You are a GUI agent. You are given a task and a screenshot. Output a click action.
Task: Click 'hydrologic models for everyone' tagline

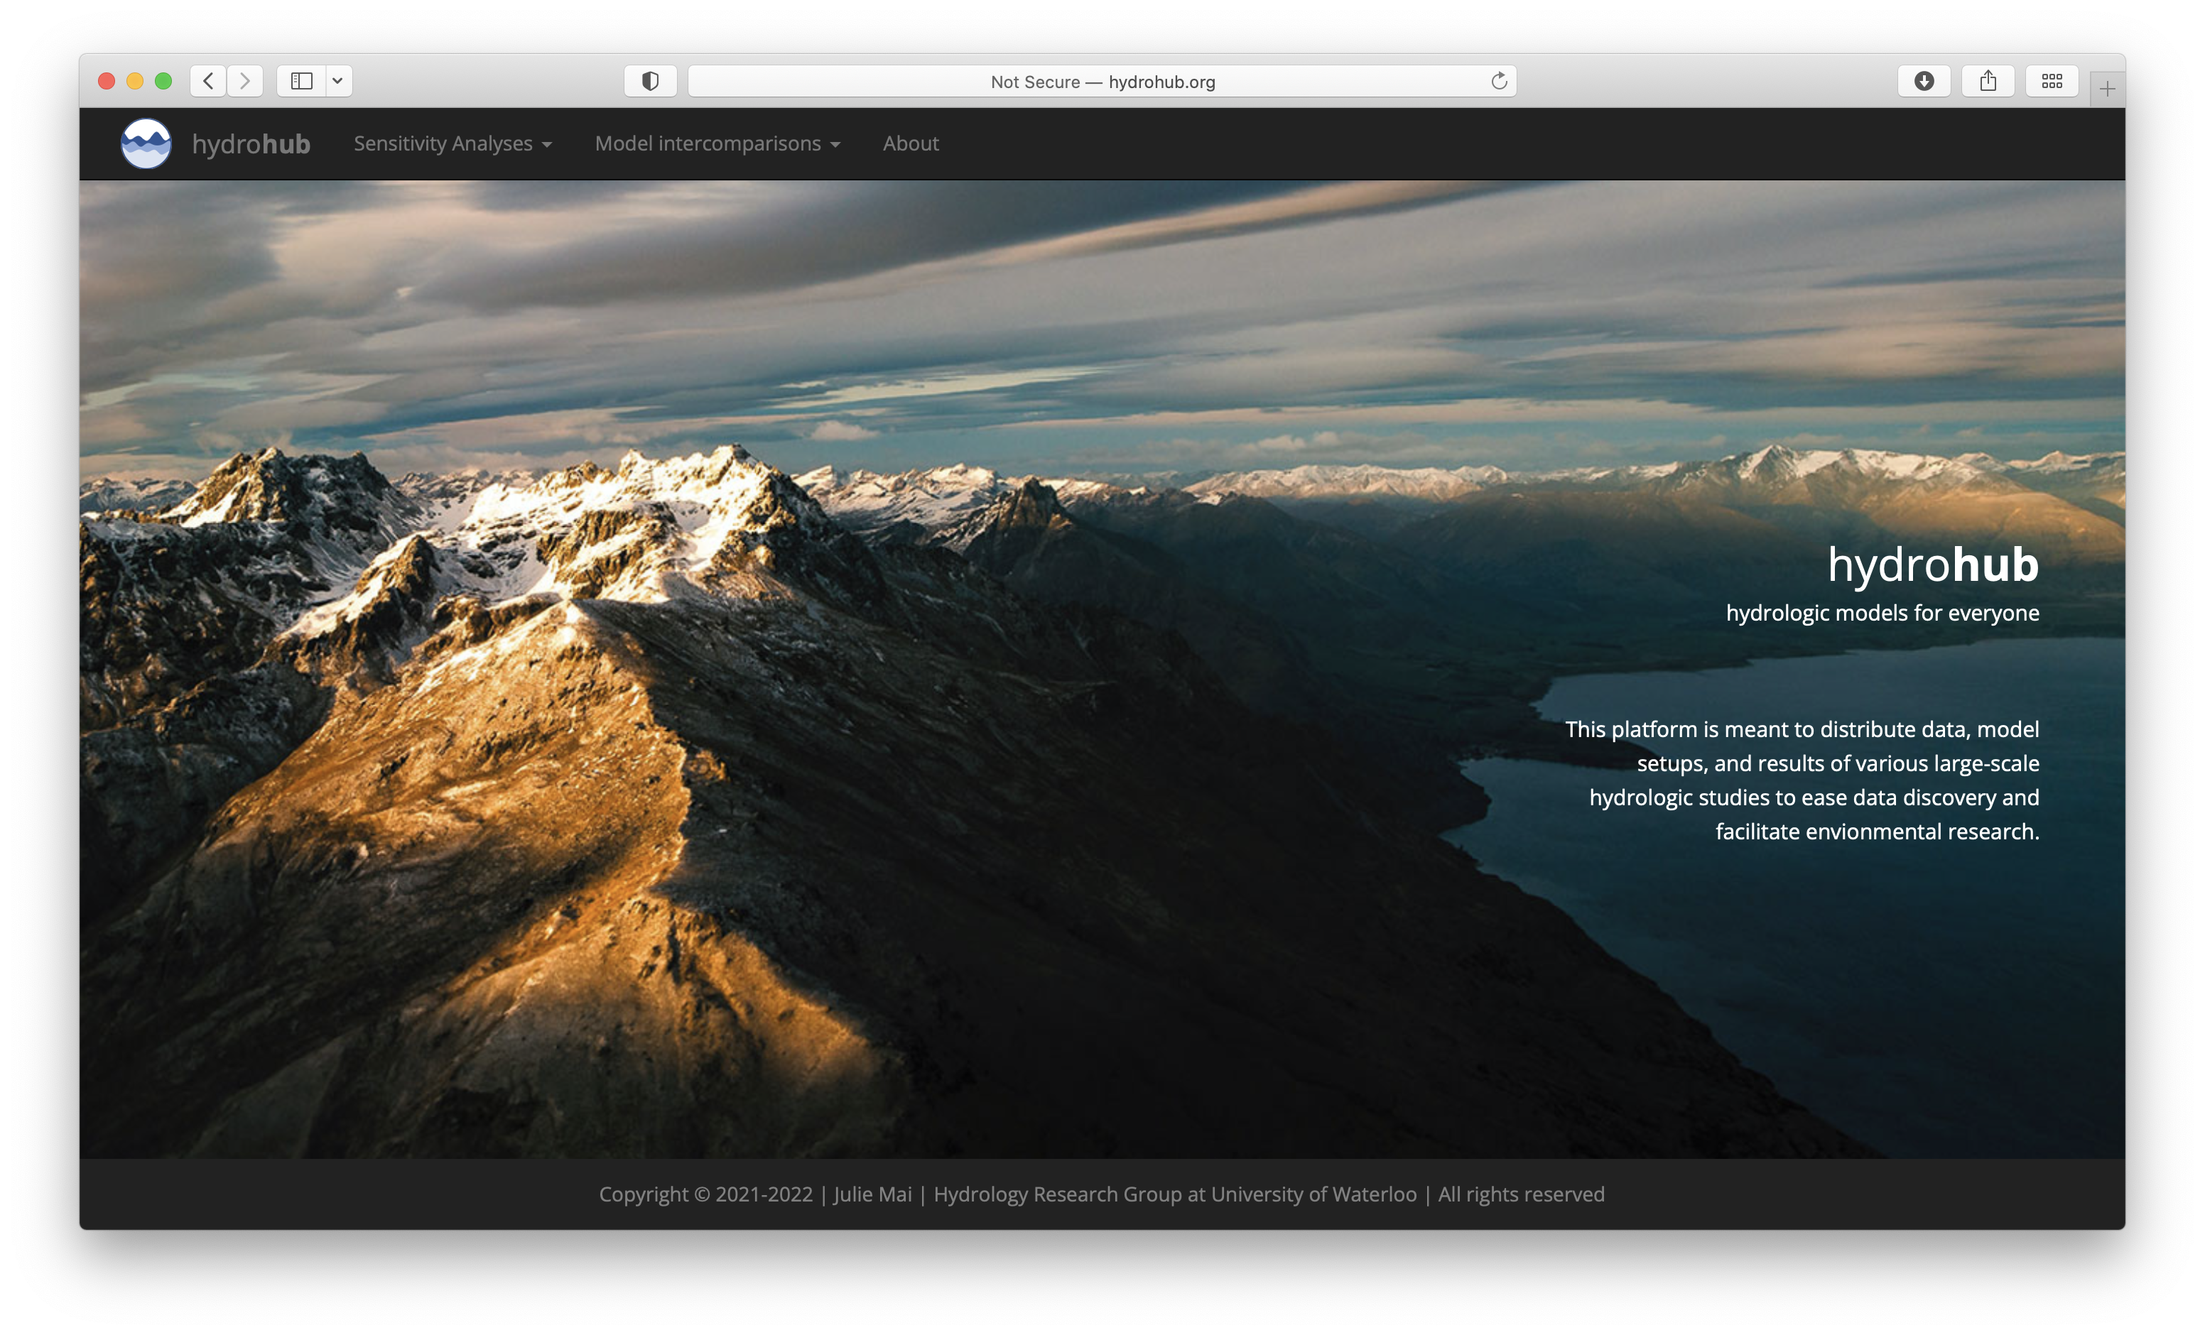tap(1882, 613)
